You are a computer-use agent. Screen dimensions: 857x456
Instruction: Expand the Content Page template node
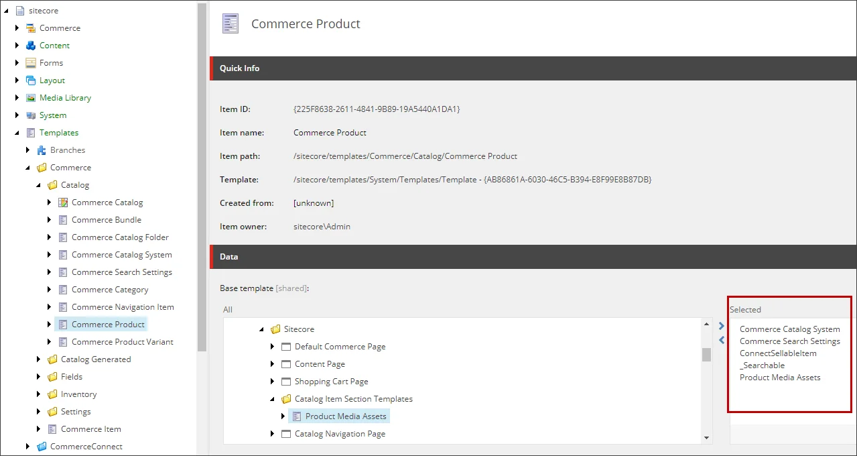pos(273,364)
